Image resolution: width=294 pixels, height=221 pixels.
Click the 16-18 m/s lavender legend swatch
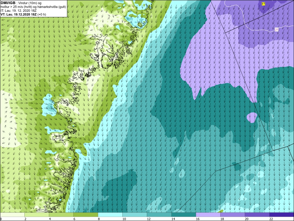tap(208, 215)
